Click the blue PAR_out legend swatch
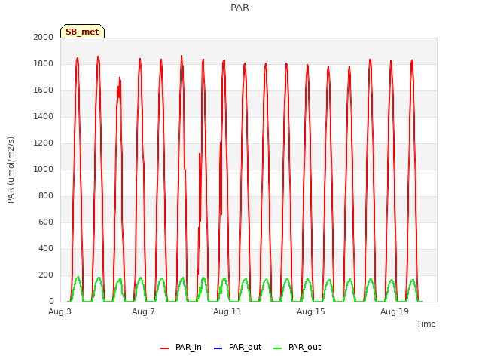The width and height of the screenshot is (482, 362). (218, 348)
